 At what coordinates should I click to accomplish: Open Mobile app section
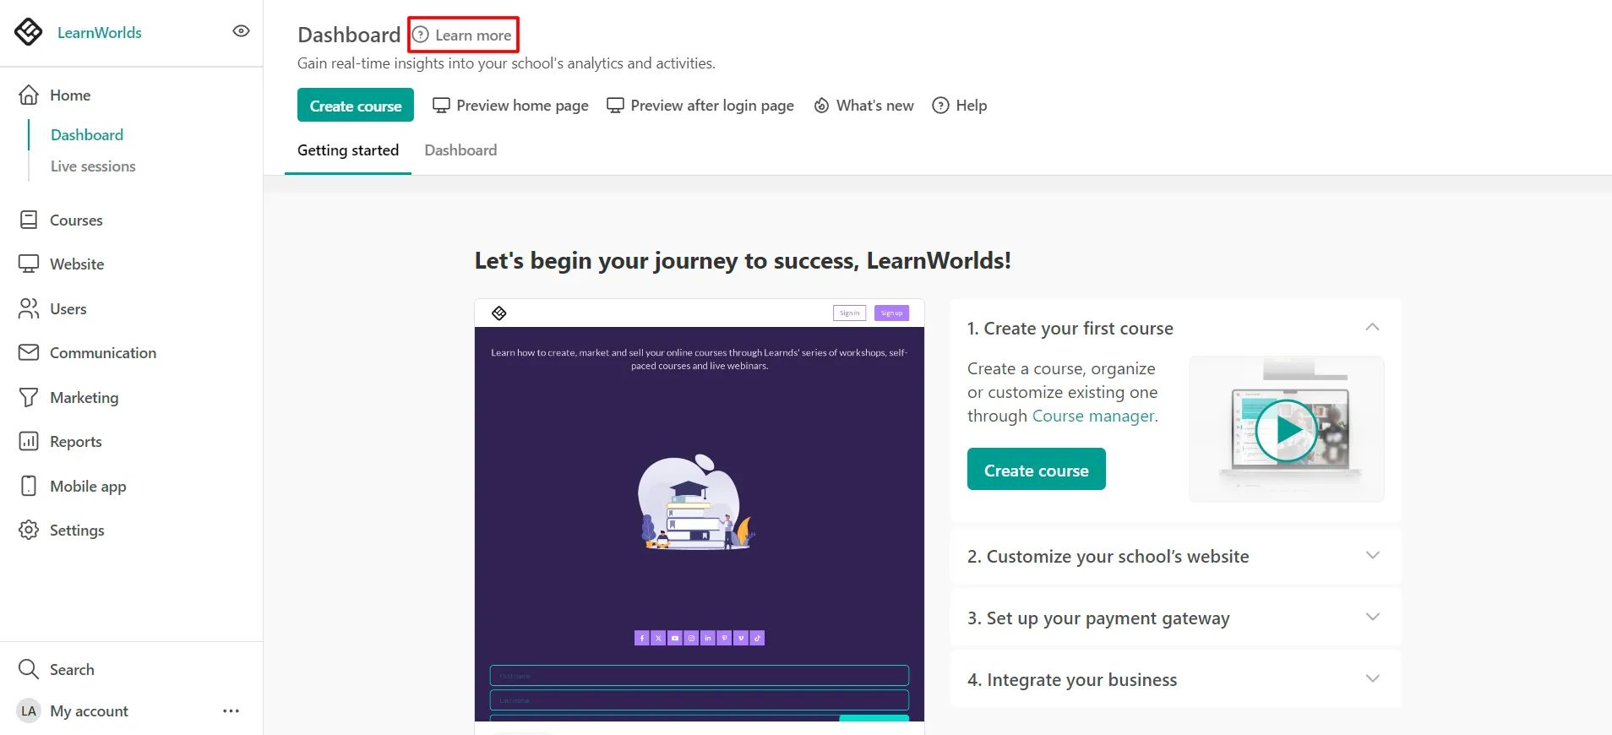point(87,487)
